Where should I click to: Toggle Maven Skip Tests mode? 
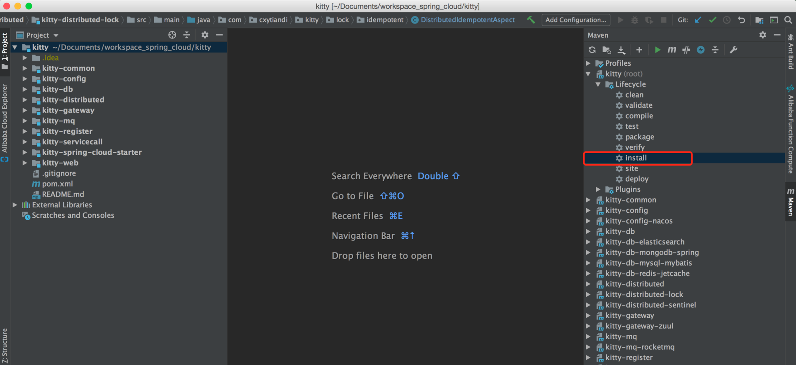(687, 50)
